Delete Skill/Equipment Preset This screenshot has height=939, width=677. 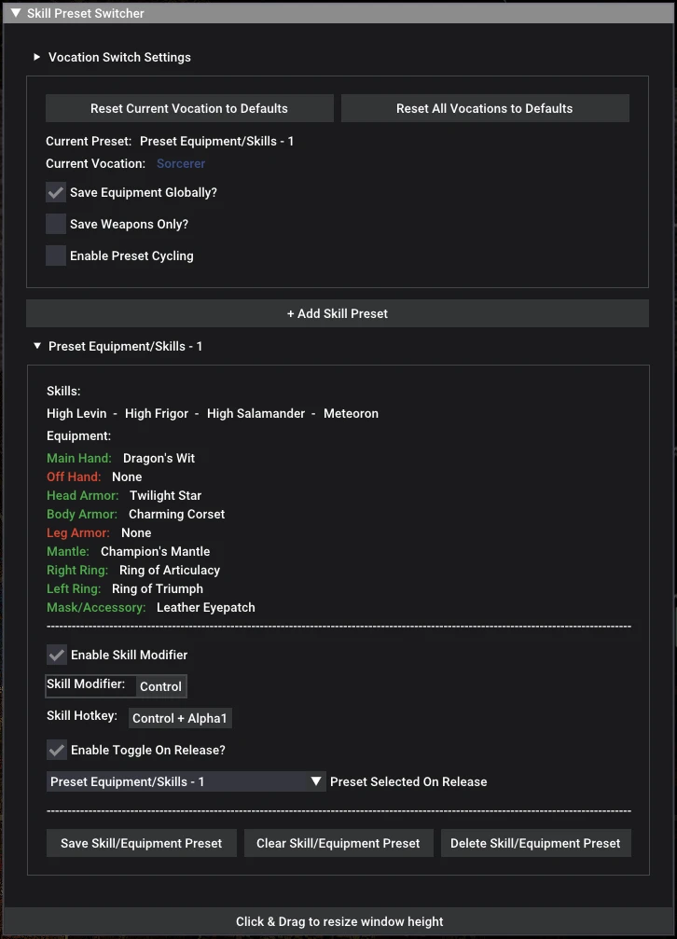tap(535, 843)
